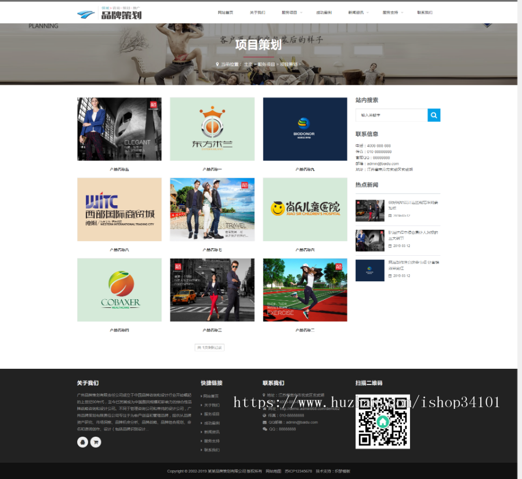Click the QQ邮箱 envelope icon in footer
This screenshot has width=522, height=479.
click(264, 422)
